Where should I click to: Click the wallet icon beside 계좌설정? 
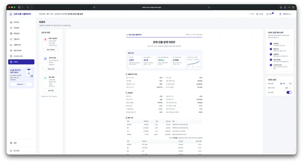pyautogui.click(x=11, y=34)
